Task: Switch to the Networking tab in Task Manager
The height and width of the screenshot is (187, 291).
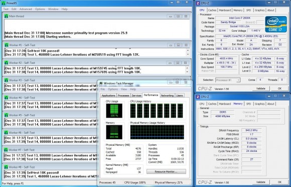Action: pyautogui.click(x=167, y=96)
